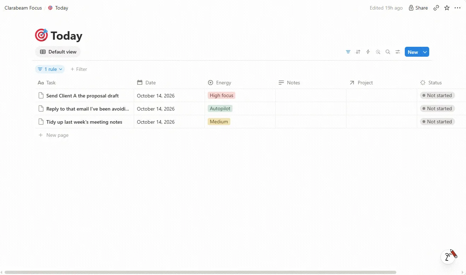Click the Today breadcrumb item
Image resolution: width=466 pixels, height=275 pixels.
tap(58, 8)
